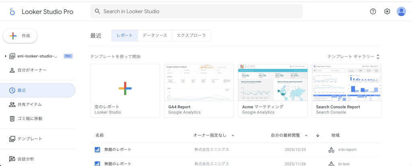This screenshot has width=412, height=166.
Task: Click the 作成 create button
Action: (x=20, y=36)
